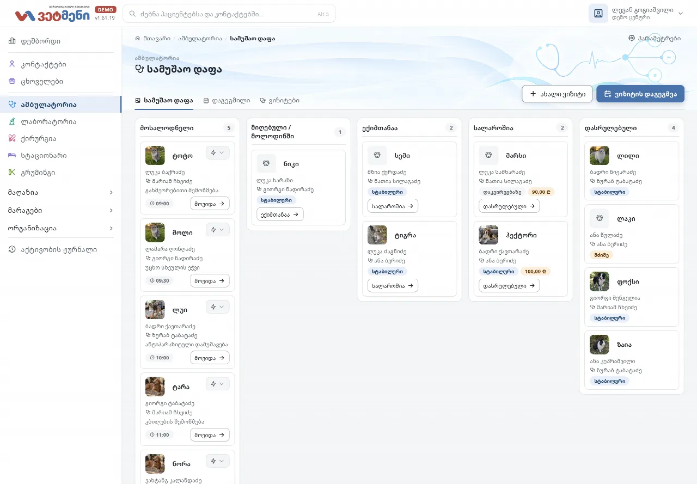Expand the მაღაზია sidebar section
Viewport: 697px width, 484px height.
click(x=60, y=192)
